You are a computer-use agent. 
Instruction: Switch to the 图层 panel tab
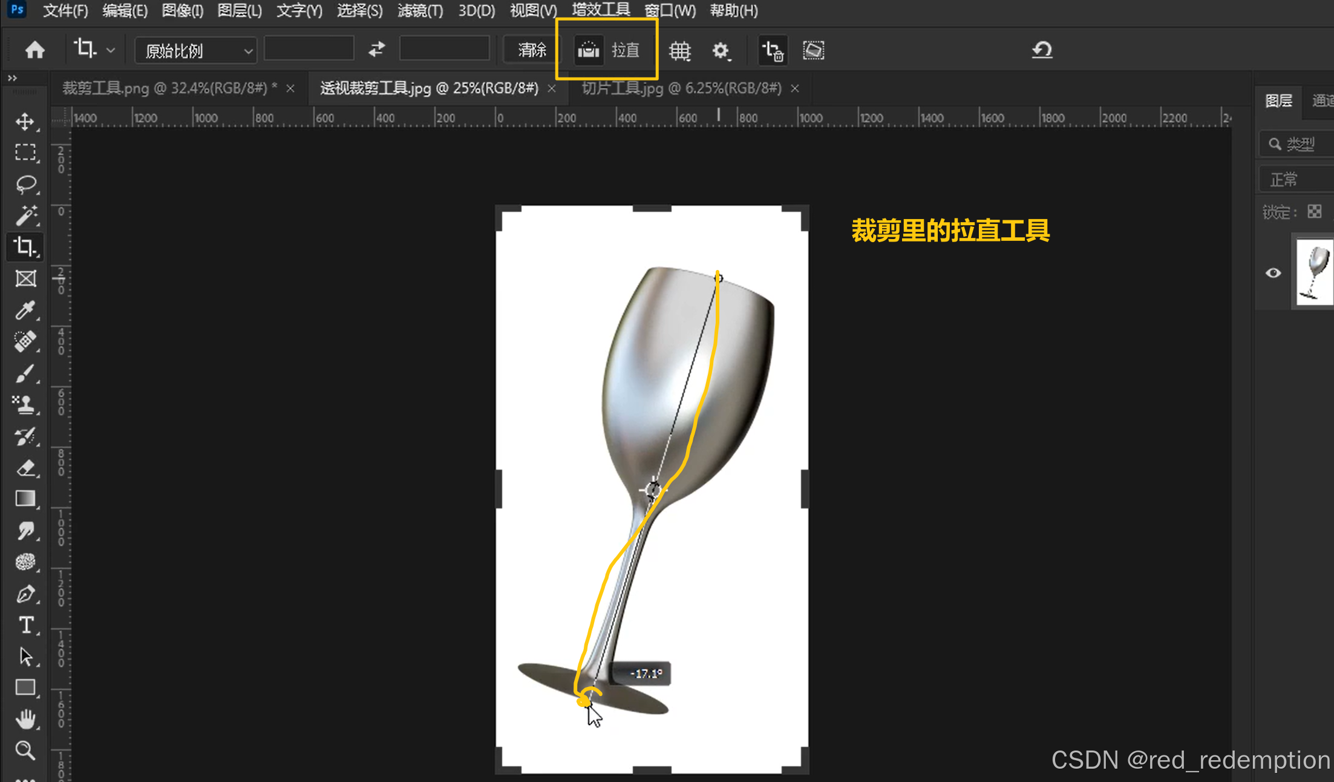(x=1278, y=100)
